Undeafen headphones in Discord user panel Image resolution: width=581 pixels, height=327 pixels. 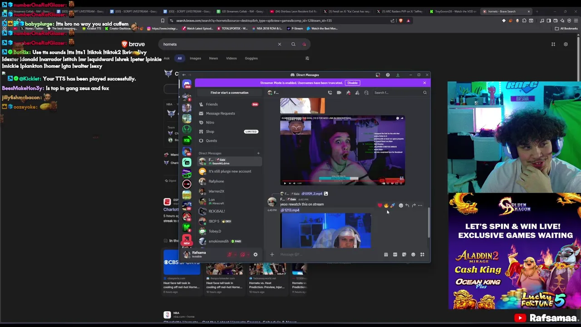click(x=242, y=255)
